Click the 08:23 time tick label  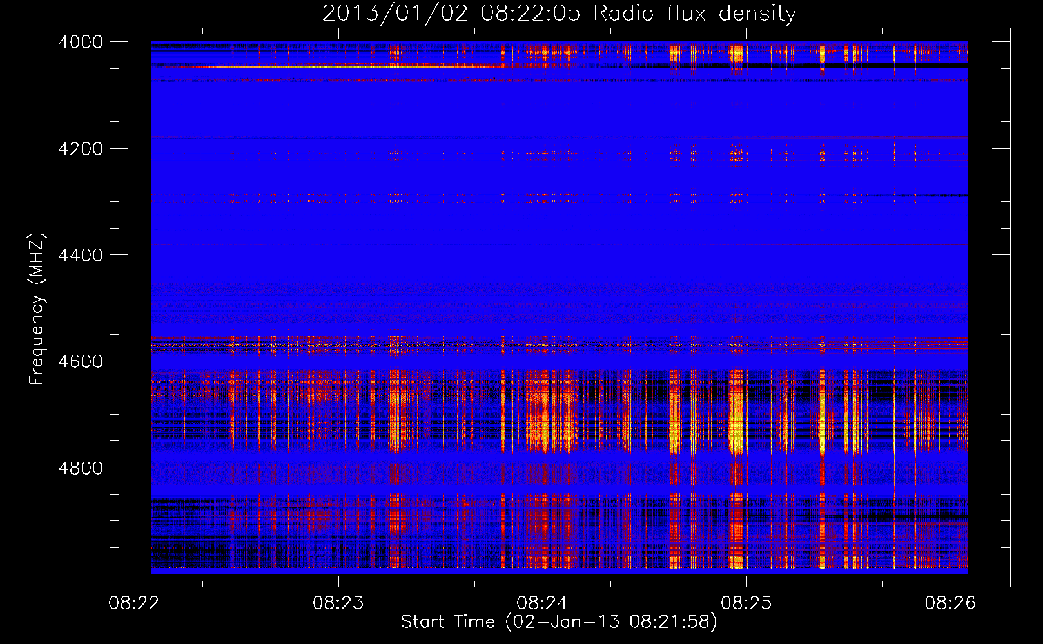coord(338,603)
